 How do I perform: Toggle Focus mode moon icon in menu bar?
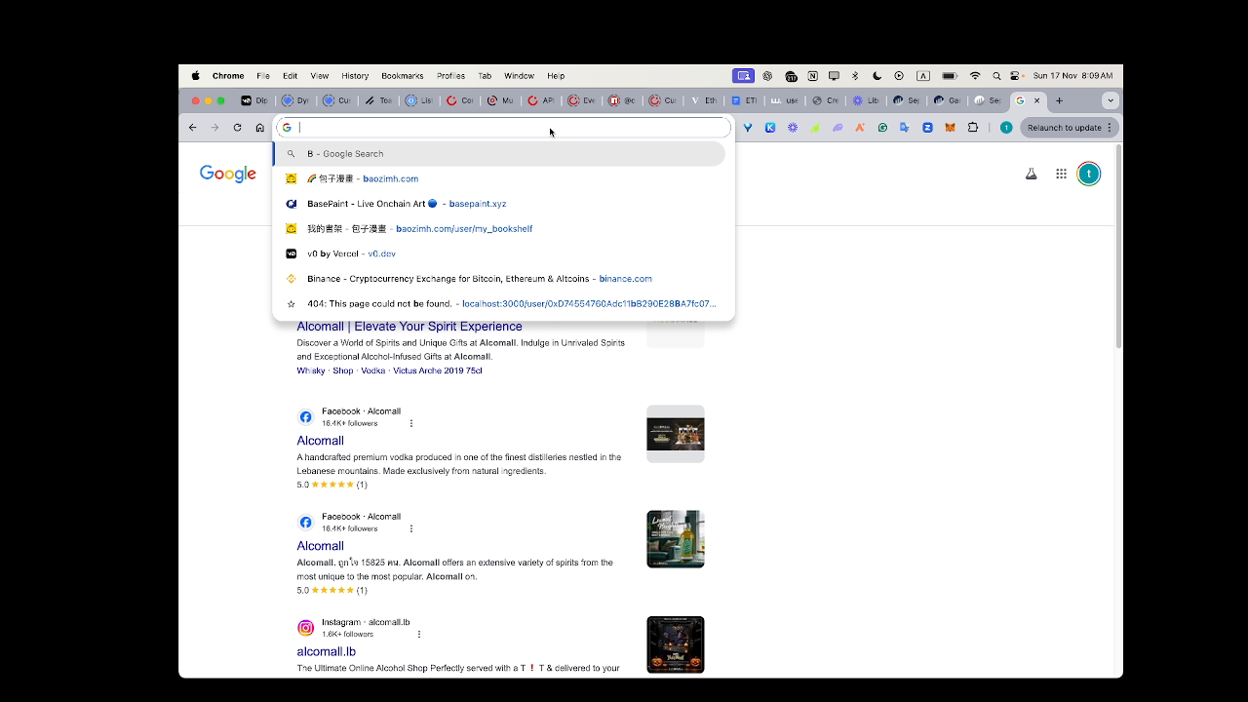click(x=877, y=76)
